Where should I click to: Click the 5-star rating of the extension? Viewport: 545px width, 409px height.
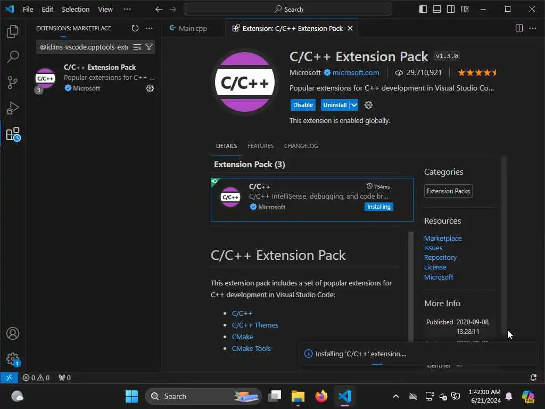(x=477, y=72)
